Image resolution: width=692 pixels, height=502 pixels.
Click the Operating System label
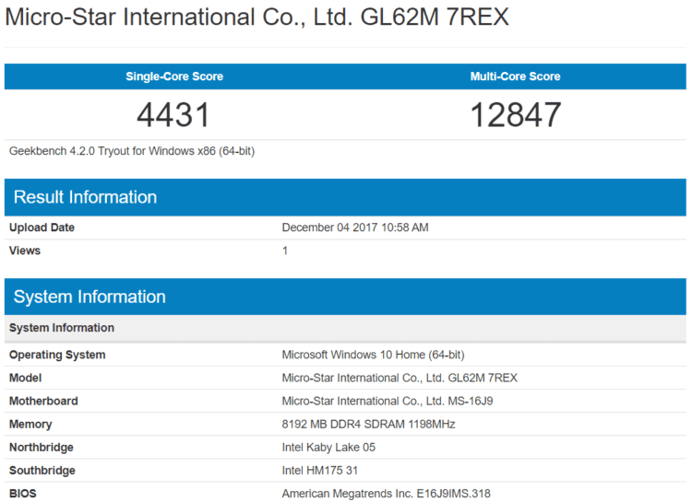click(57, 355)
